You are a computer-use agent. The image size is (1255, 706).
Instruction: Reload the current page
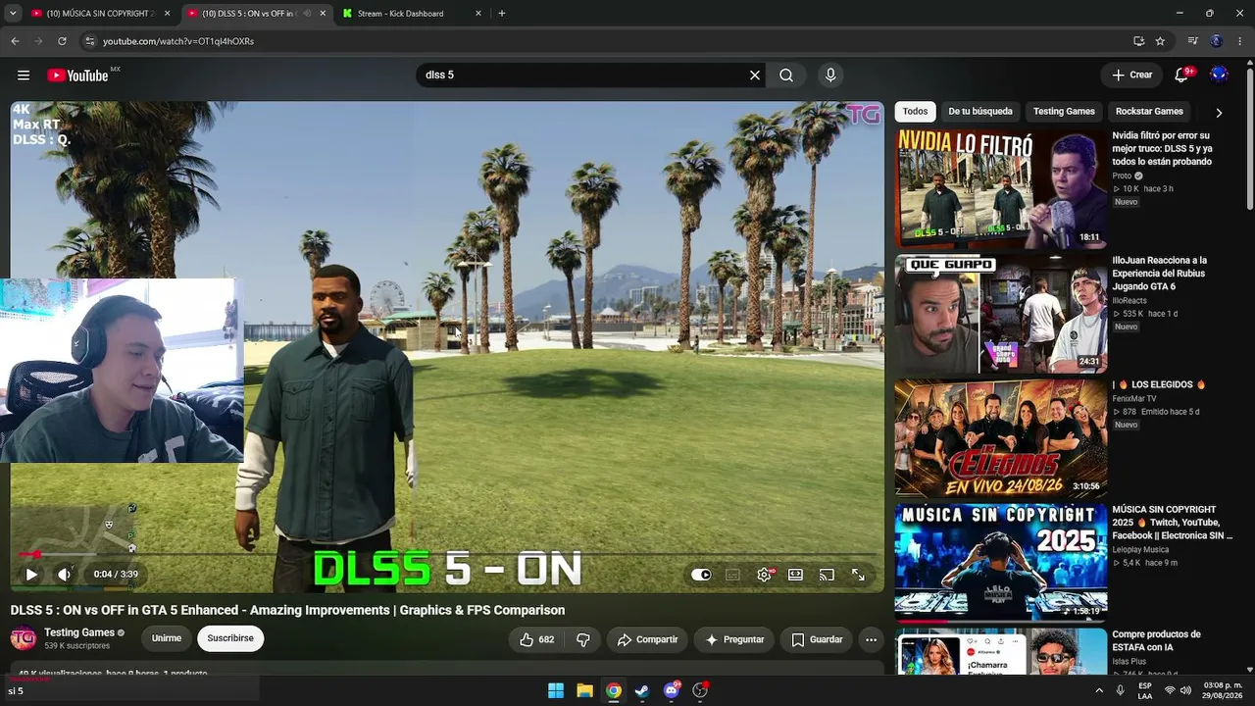tap(62, 41)
